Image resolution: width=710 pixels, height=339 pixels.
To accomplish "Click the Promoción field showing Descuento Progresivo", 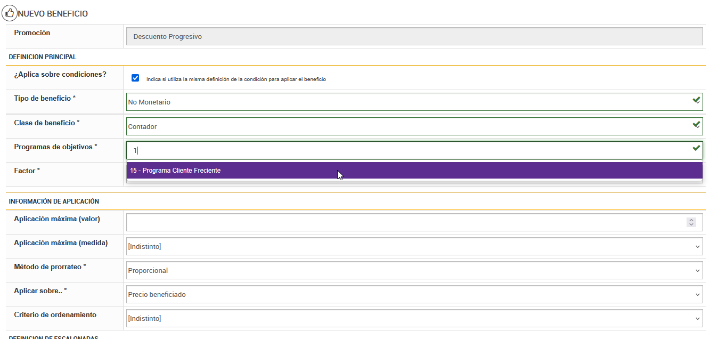I will pos(414,37).
